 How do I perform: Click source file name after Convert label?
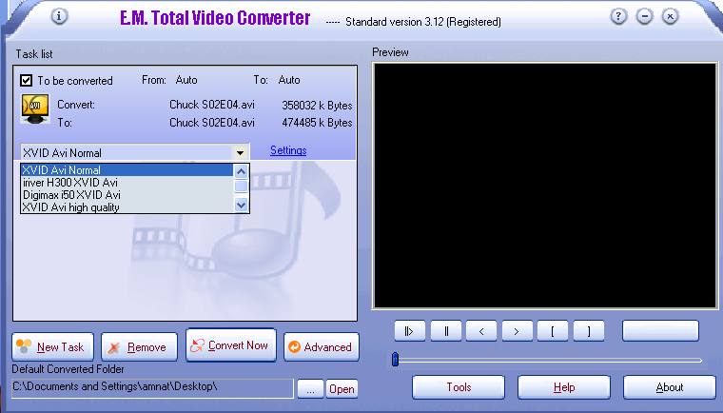click(211, 105)
